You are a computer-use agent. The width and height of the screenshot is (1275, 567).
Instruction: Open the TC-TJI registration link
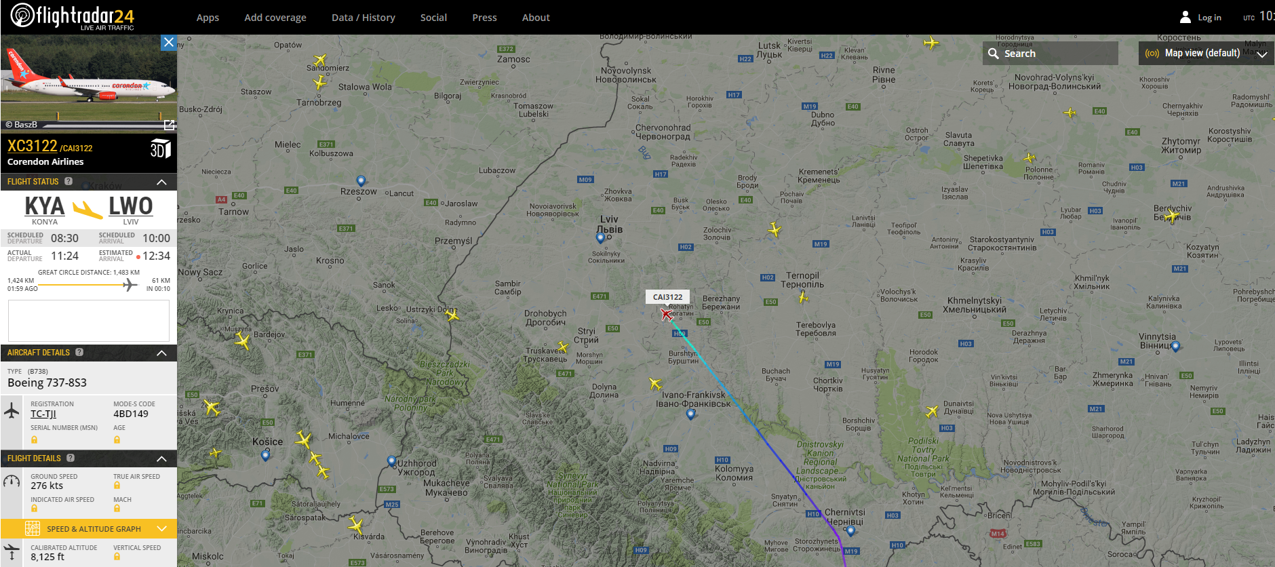click(43, 414)
